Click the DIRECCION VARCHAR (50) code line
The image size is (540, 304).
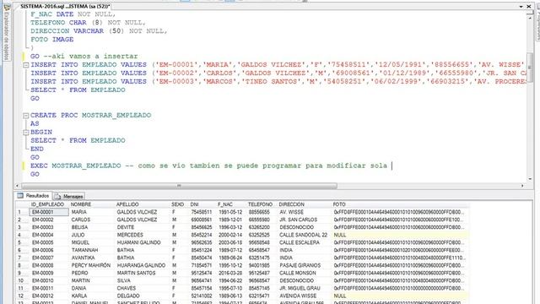(x=99, y=31)
